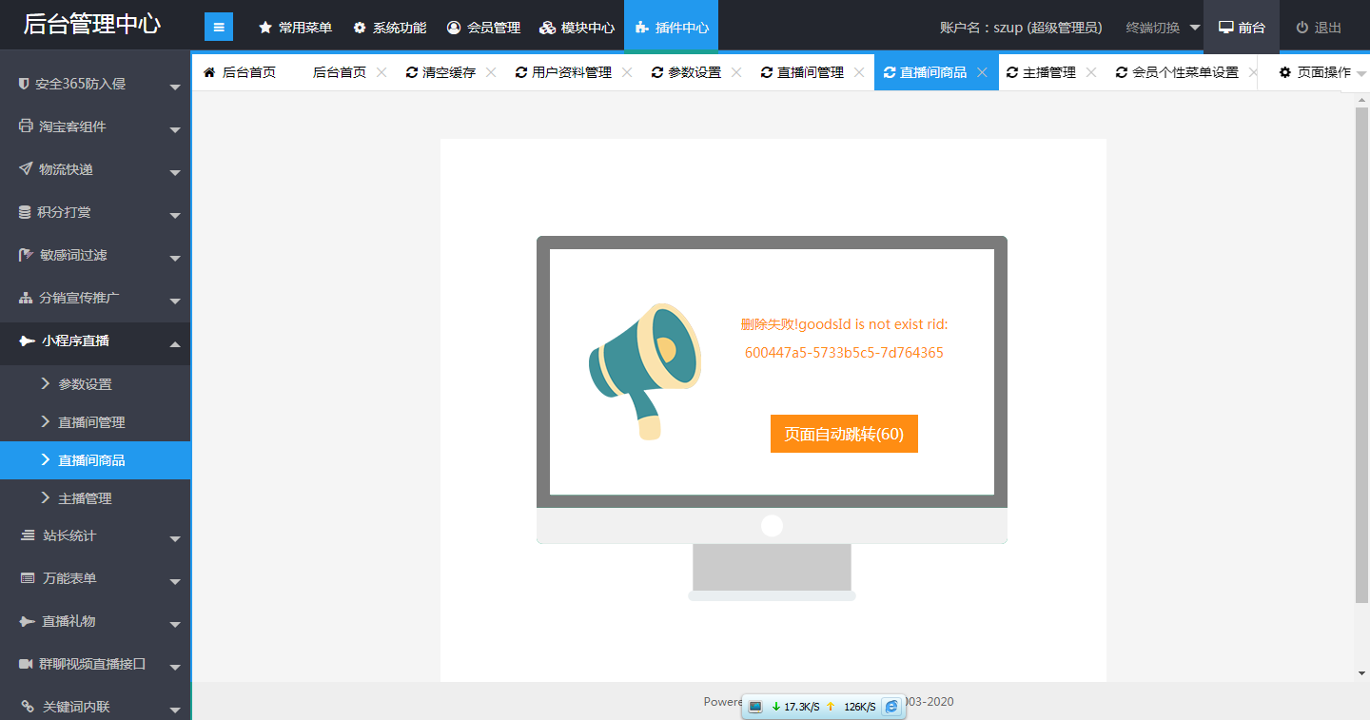The image size is (1370, 720).
Task: Click the network monitor icon in floating bar
Action: pyautogui.click(x=755, y=707)
